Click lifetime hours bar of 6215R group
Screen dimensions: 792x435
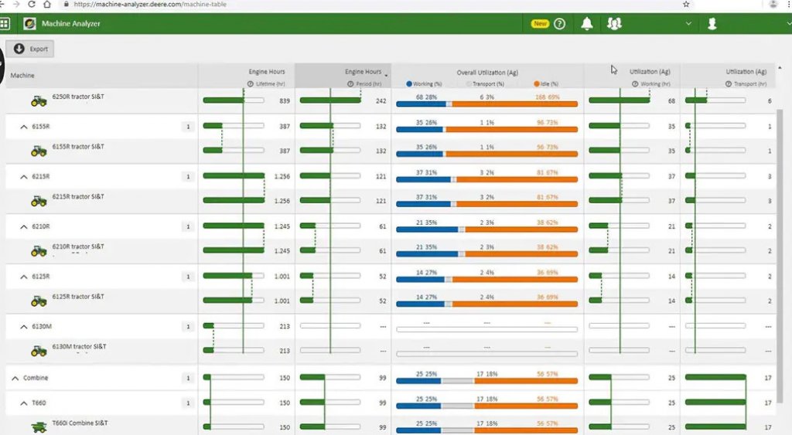[x=234, y=175]
